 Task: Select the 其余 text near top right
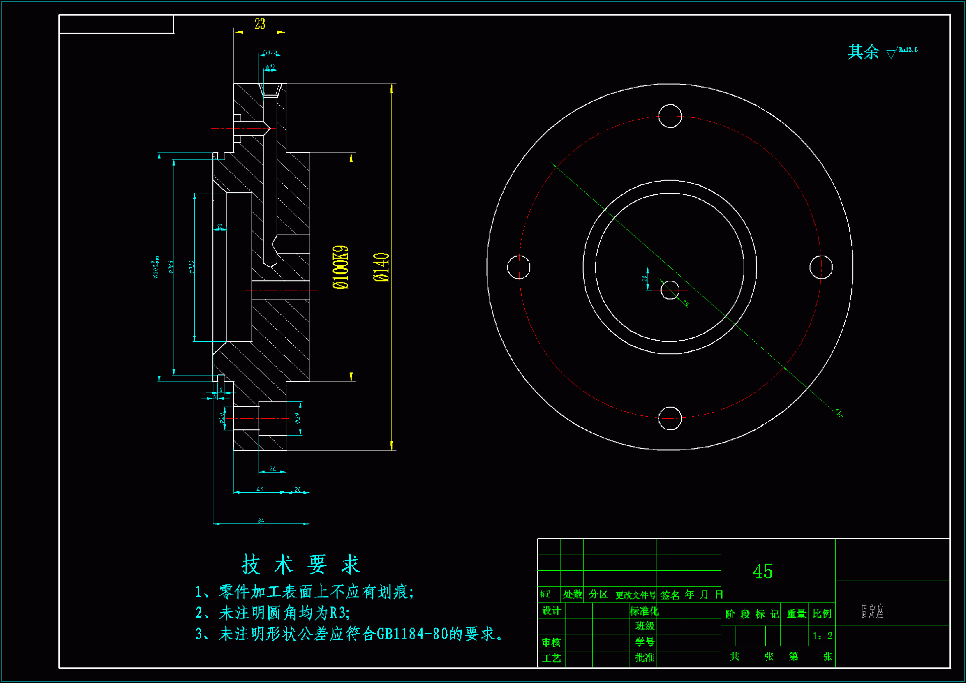[863, 52]
